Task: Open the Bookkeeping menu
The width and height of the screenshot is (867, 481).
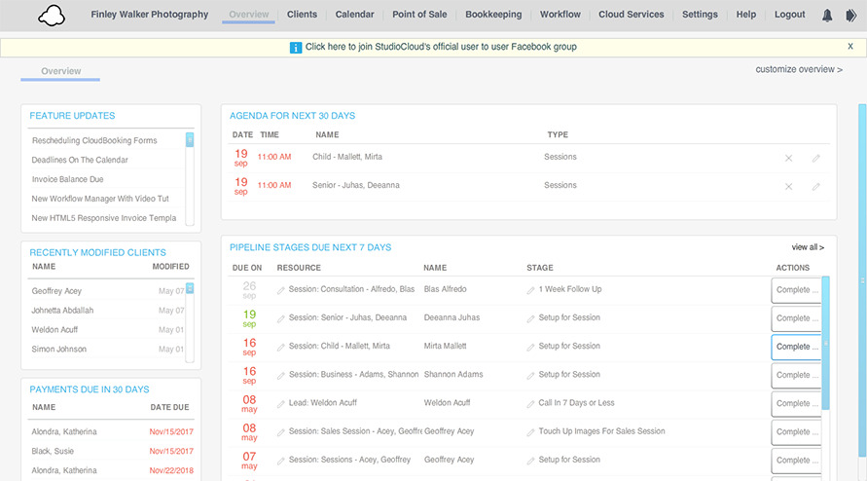Action: pos(493,15)
